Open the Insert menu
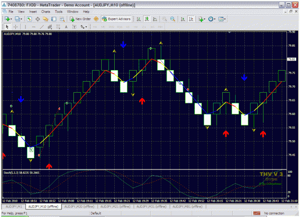This screenshot has width=300, height=217. pyautogui.click(x=33, y=12)
